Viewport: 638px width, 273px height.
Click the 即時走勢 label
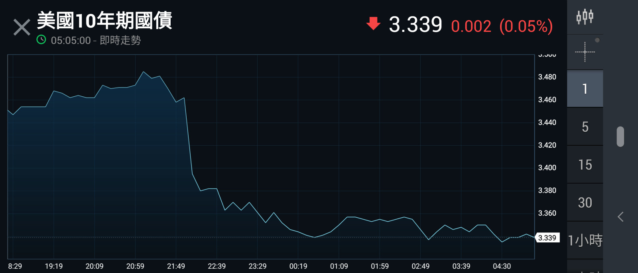coord(120,40)
